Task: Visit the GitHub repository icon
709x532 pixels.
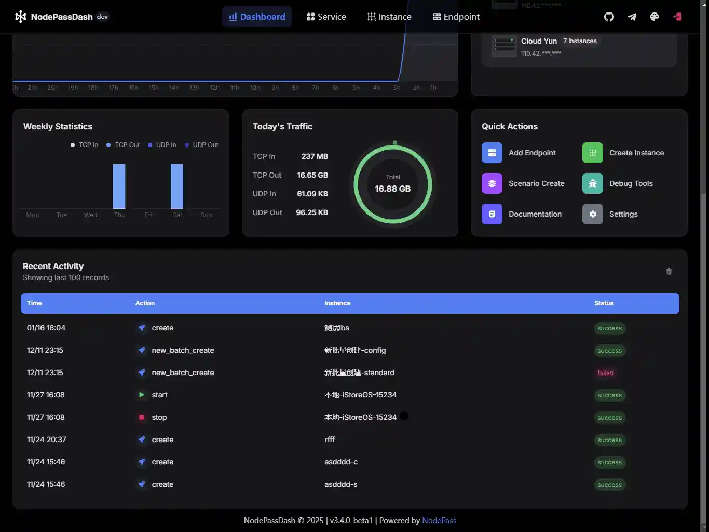Action: point(609,17)
